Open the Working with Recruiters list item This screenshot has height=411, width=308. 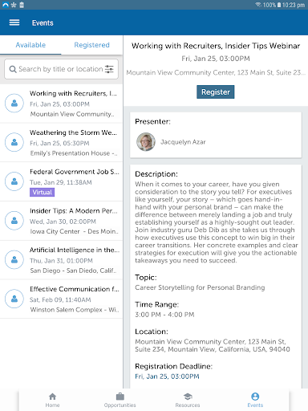(x=61, y=104)
